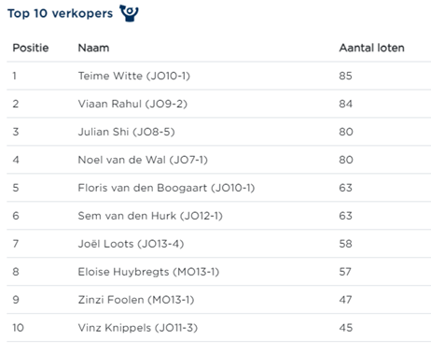This screenshot has height=354, width=431.
Task: Click Eloise Huybregts (MO13-1) name
Action: point(148,272)
